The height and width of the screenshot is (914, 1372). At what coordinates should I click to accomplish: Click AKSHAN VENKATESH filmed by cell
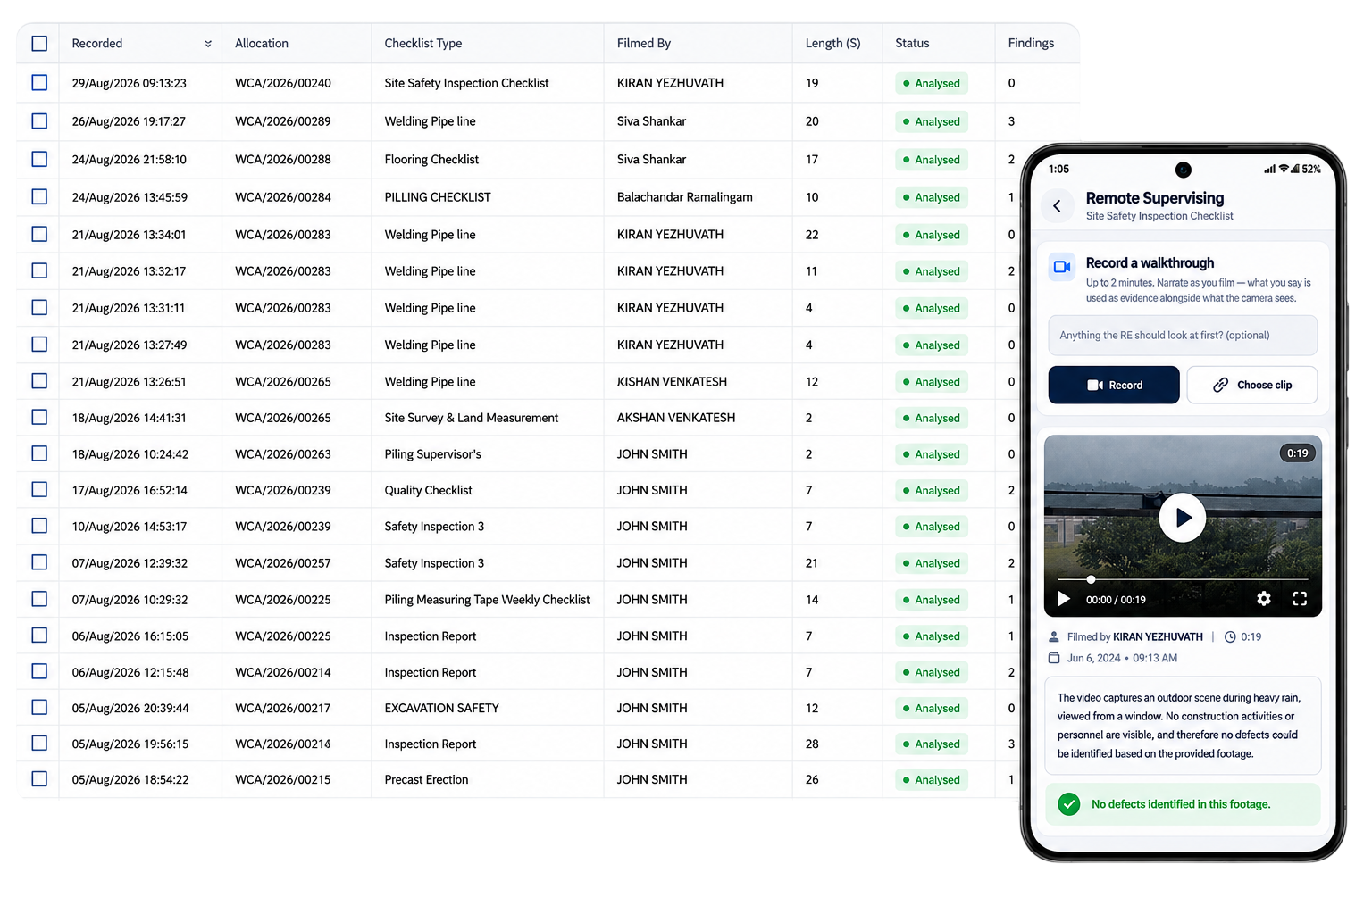(676, 418)
